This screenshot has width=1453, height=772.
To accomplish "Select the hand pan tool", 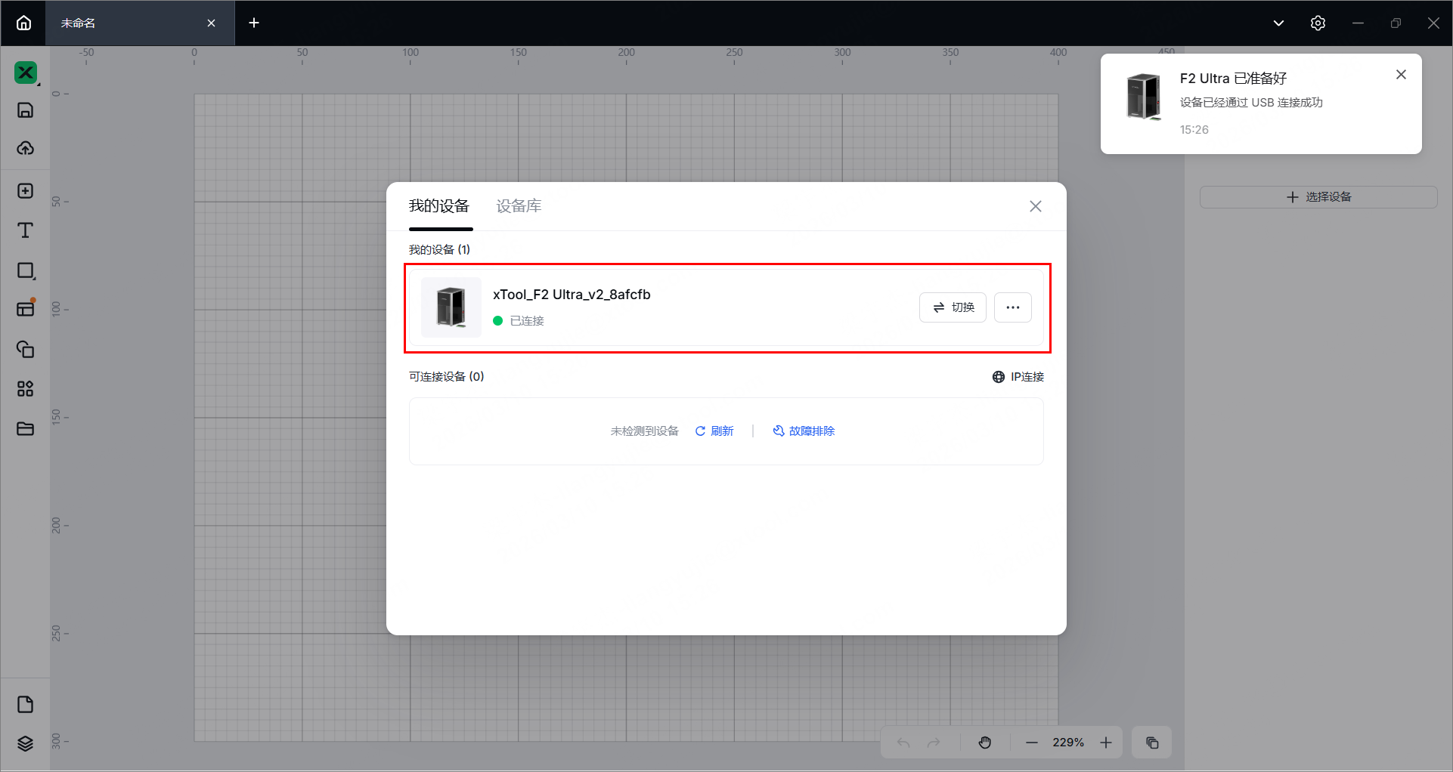I will (984, 743).
